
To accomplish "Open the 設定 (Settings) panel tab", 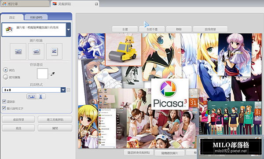I will (x=12, y=17).
